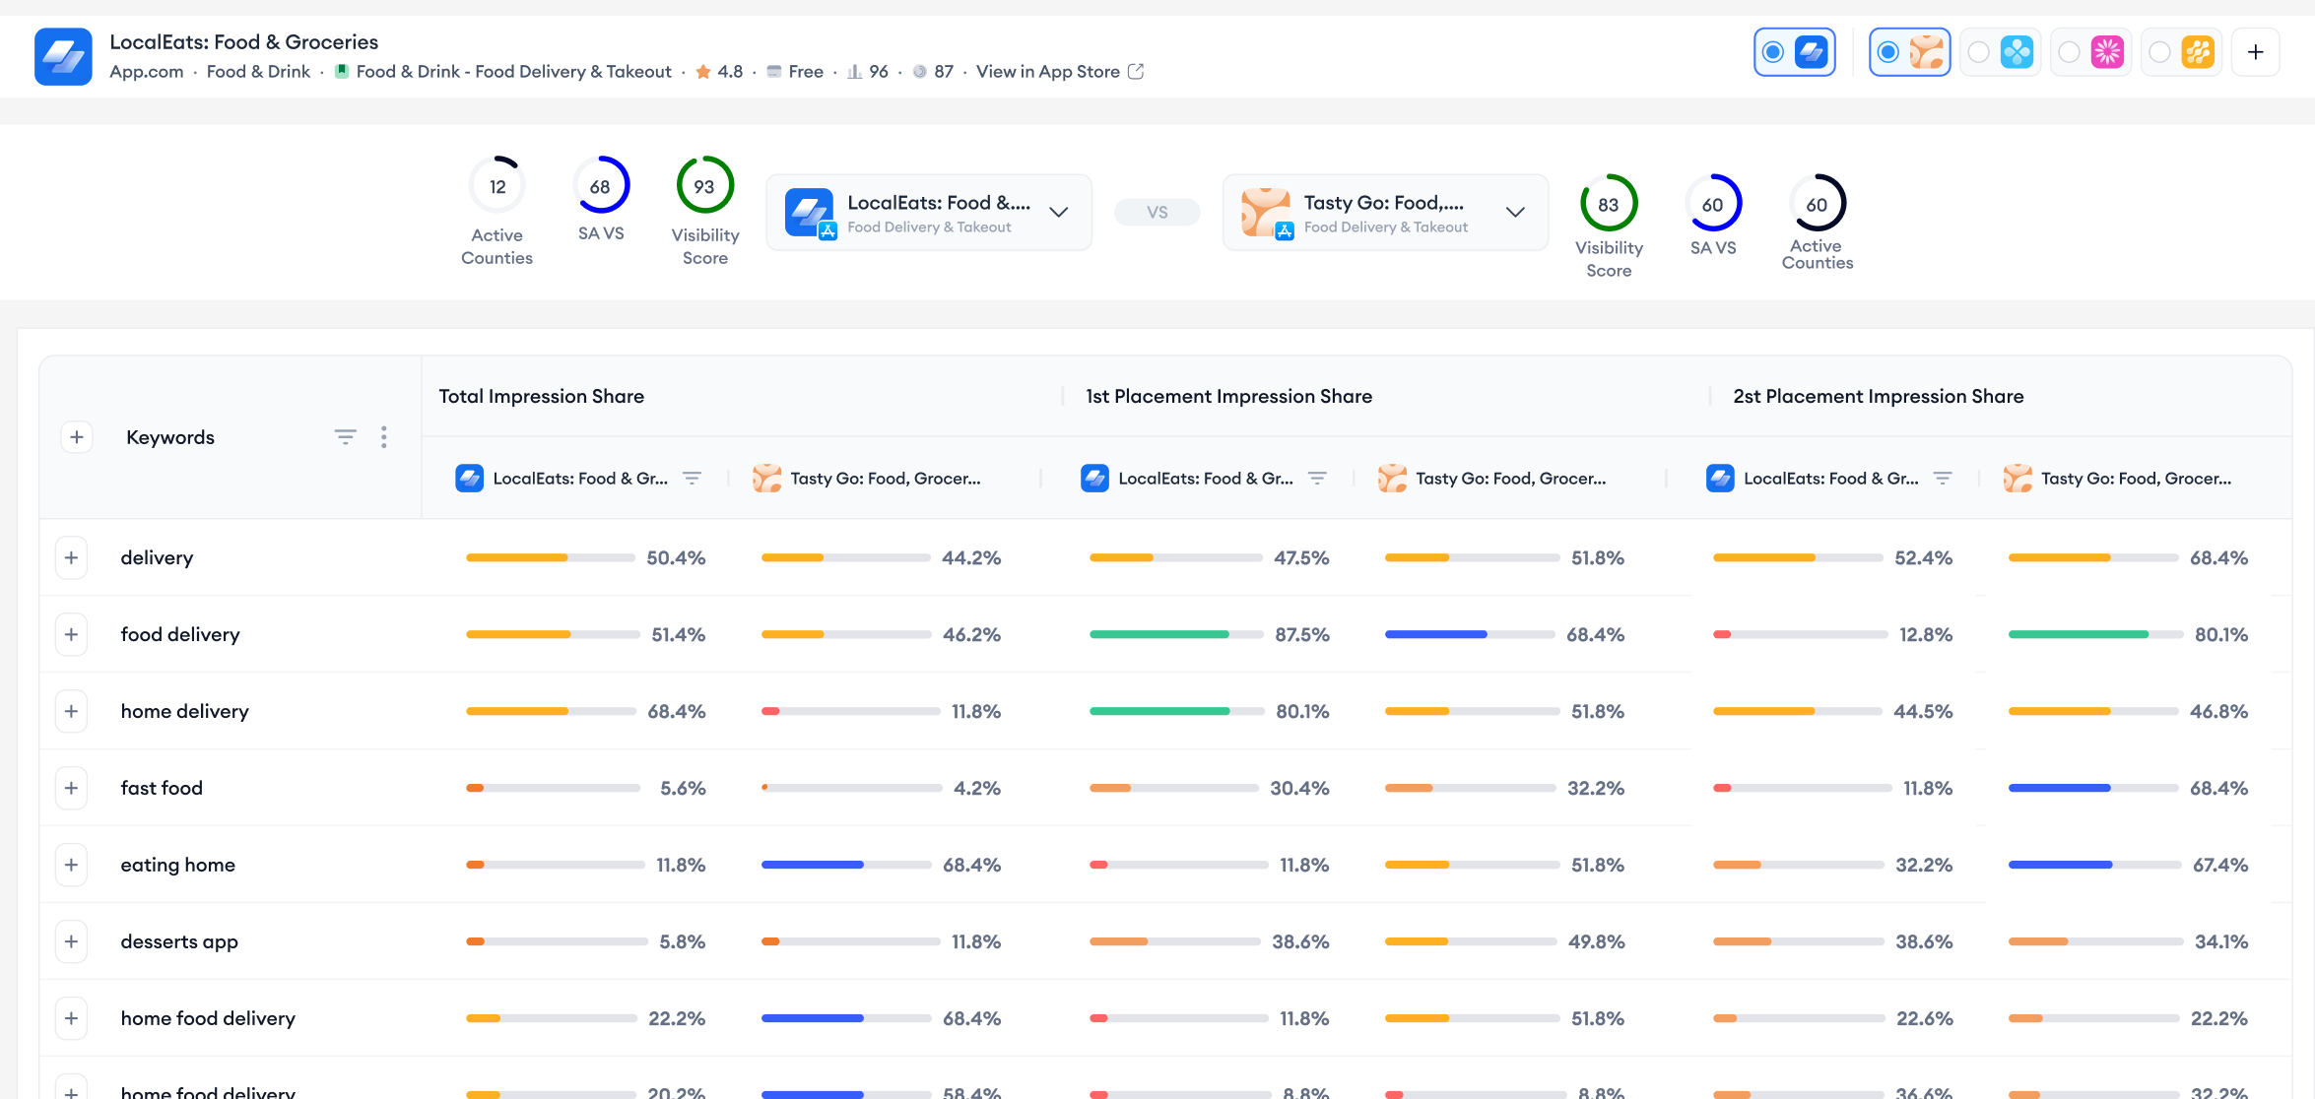
Task: Click the cyan clover competitor app icon
Action: [x=2017, y=52]
